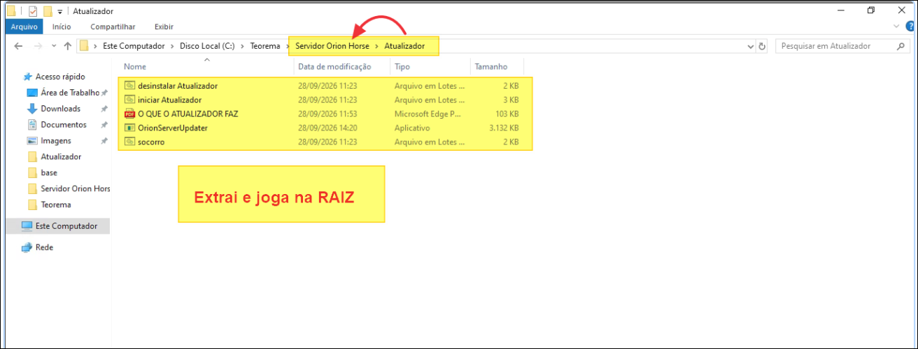Click the pin icon beside Imagens

click(104, 141)
